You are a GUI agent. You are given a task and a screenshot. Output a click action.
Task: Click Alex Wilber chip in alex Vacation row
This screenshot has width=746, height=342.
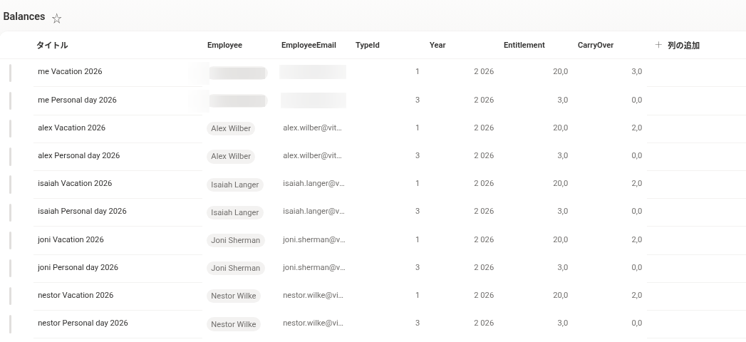[x=231, y=128]
